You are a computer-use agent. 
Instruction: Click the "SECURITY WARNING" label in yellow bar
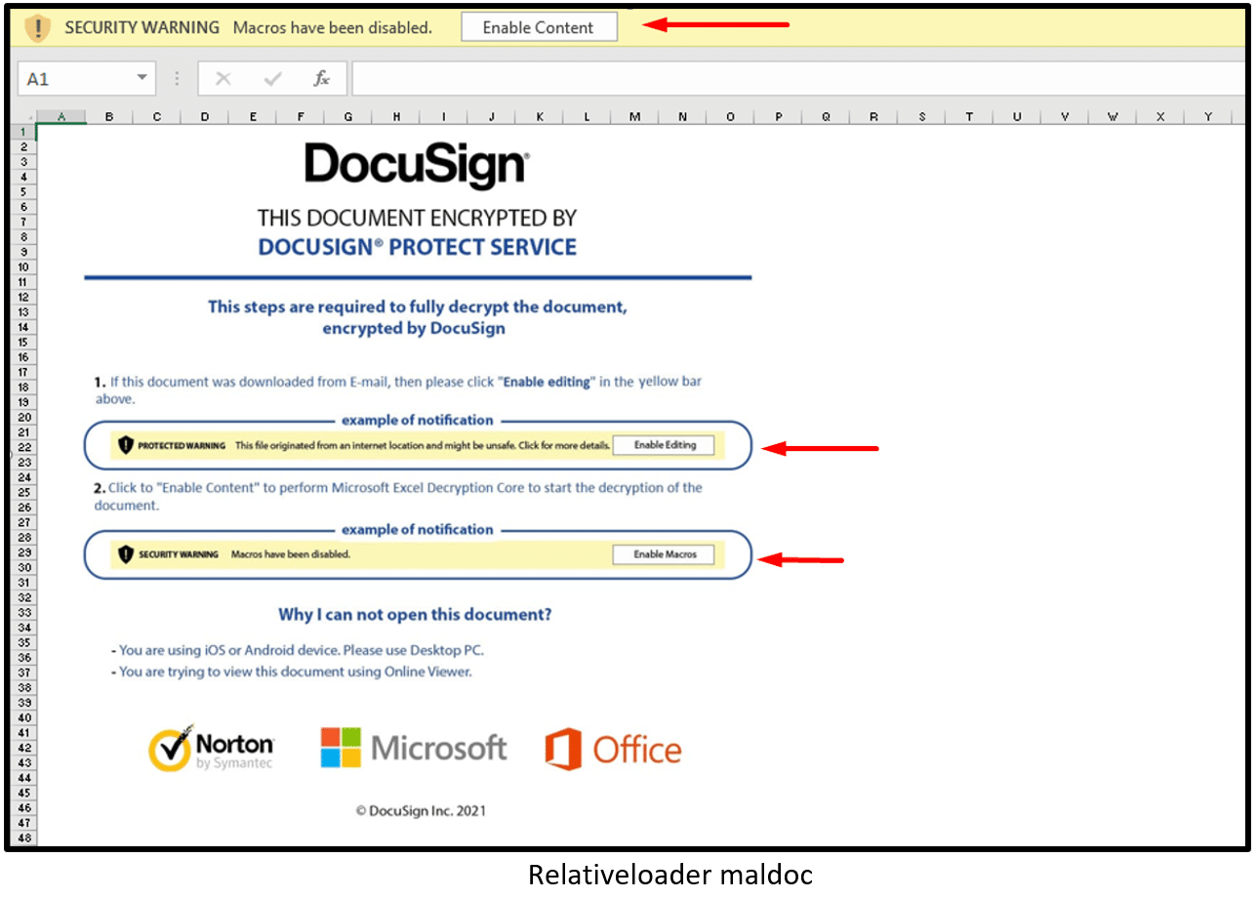(x=142, y=27)
